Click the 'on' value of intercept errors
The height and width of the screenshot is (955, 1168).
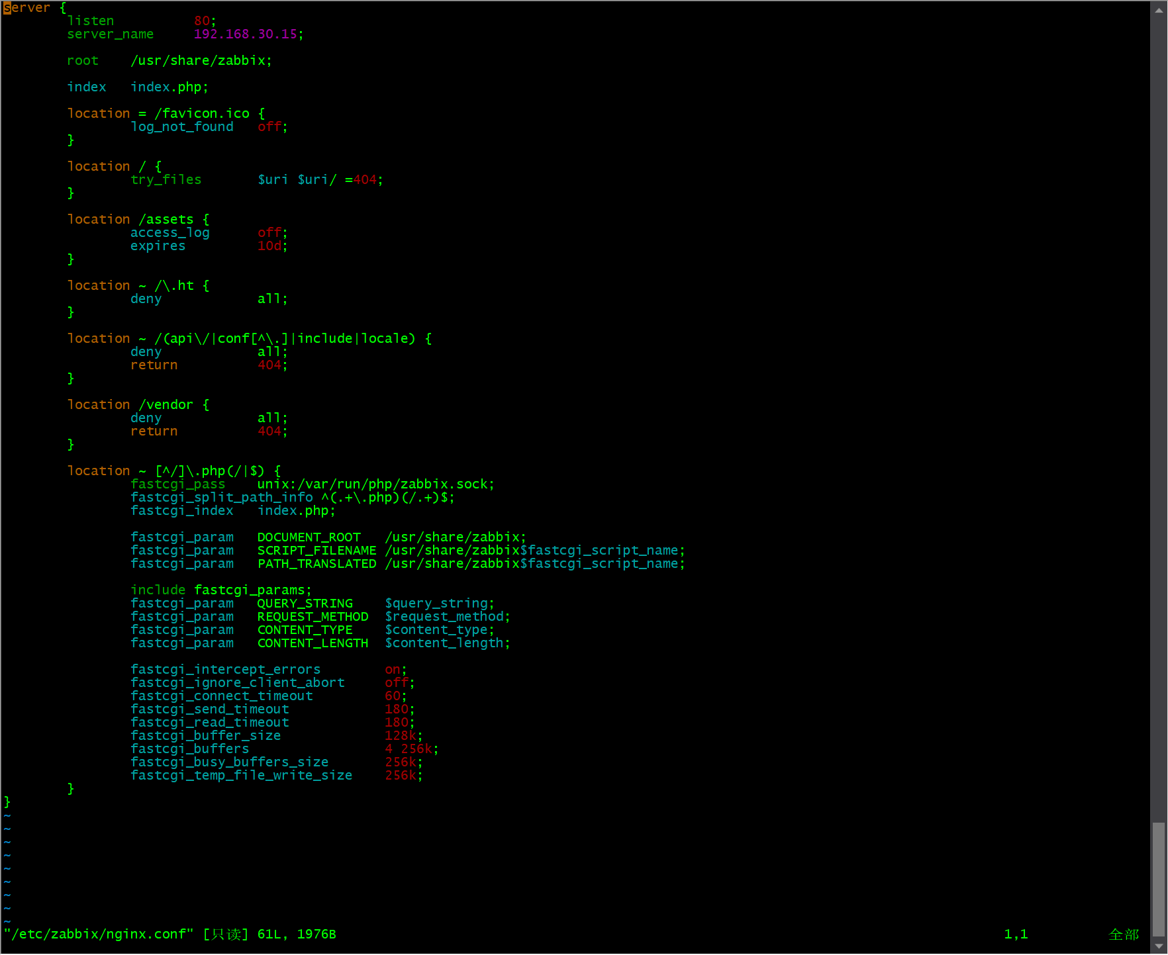coord(393,669)
